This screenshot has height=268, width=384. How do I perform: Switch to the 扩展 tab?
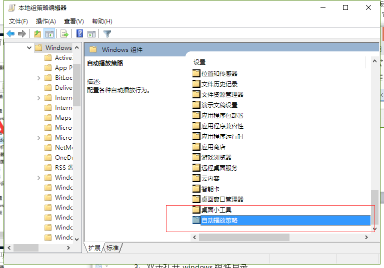click(x=94, y=248)
